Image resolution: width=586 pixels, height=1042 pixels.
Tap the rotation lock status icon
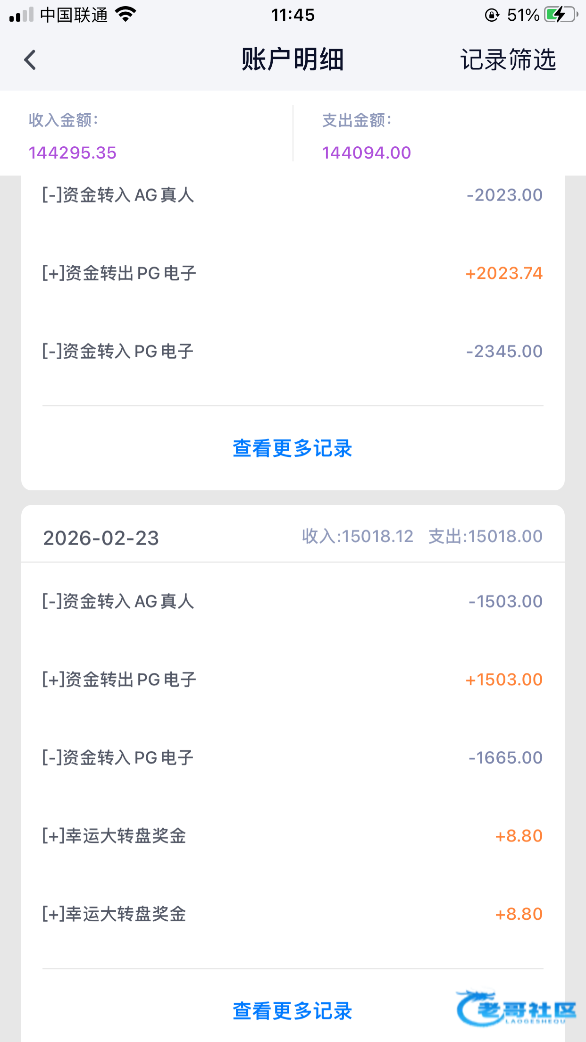pyautogui.click(x=492, y=15)
